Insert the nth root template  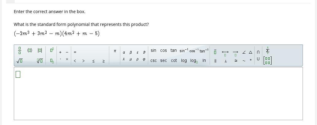40,61
